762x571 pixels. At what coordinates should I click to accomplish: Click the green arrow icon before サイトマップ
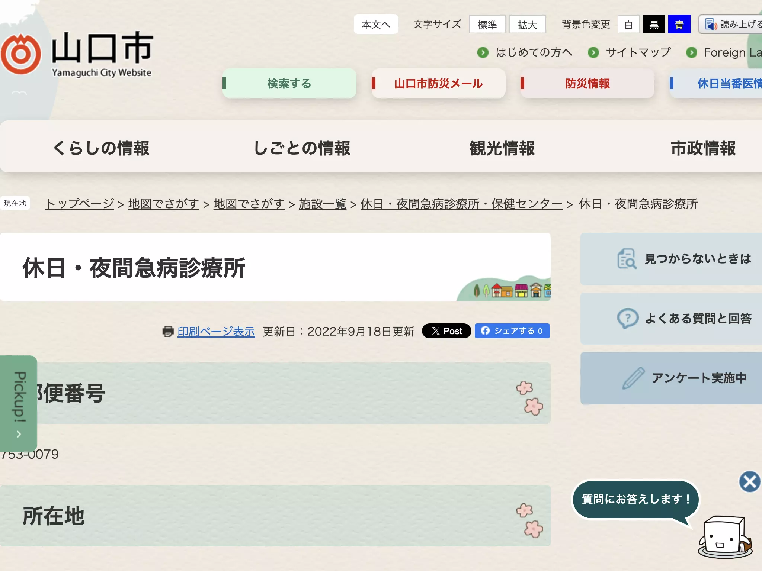593,52
